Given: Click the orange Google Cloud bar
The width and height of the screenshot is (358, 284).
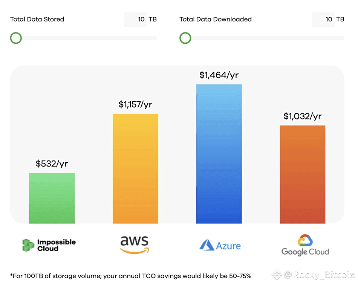Looking at the screenshot, I should [x=303, y=174].
